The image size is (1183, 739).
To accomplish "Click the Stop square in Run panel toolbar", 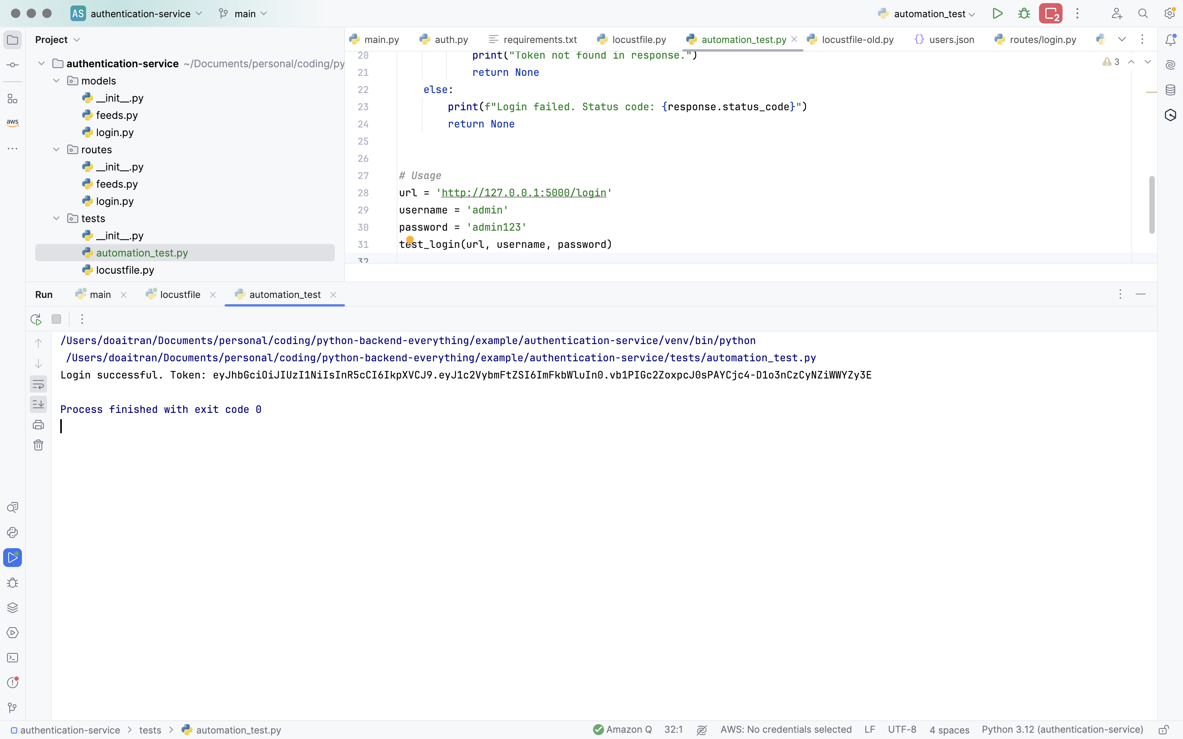I will 56,319.
